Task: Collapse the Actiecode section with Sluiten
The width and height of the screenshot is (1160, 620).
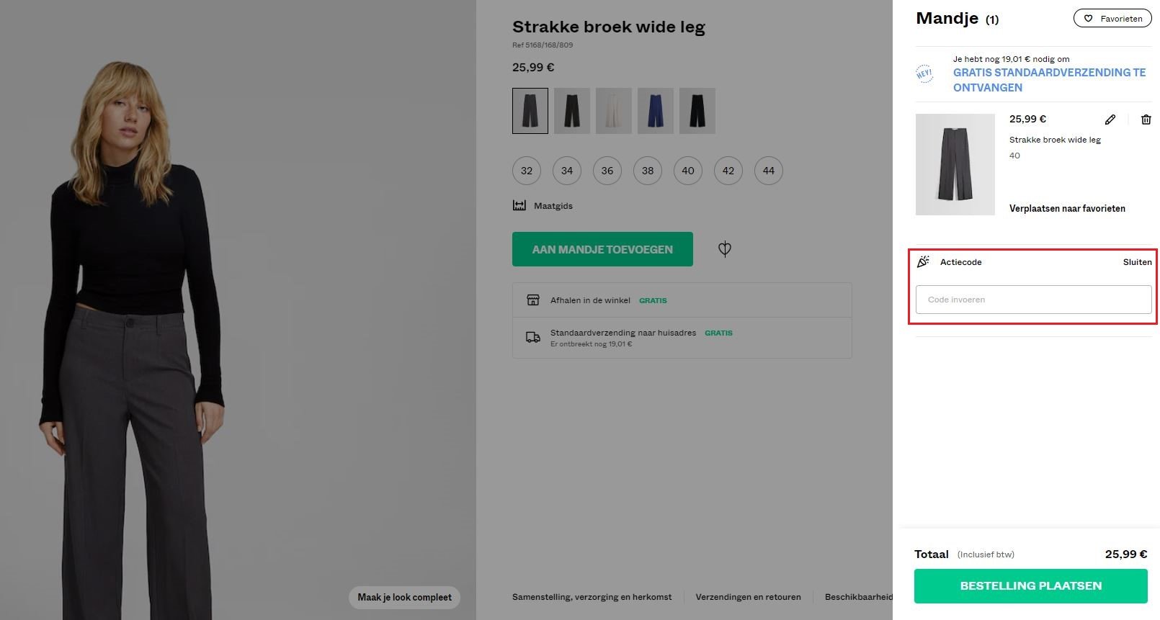Action: 1137,262
